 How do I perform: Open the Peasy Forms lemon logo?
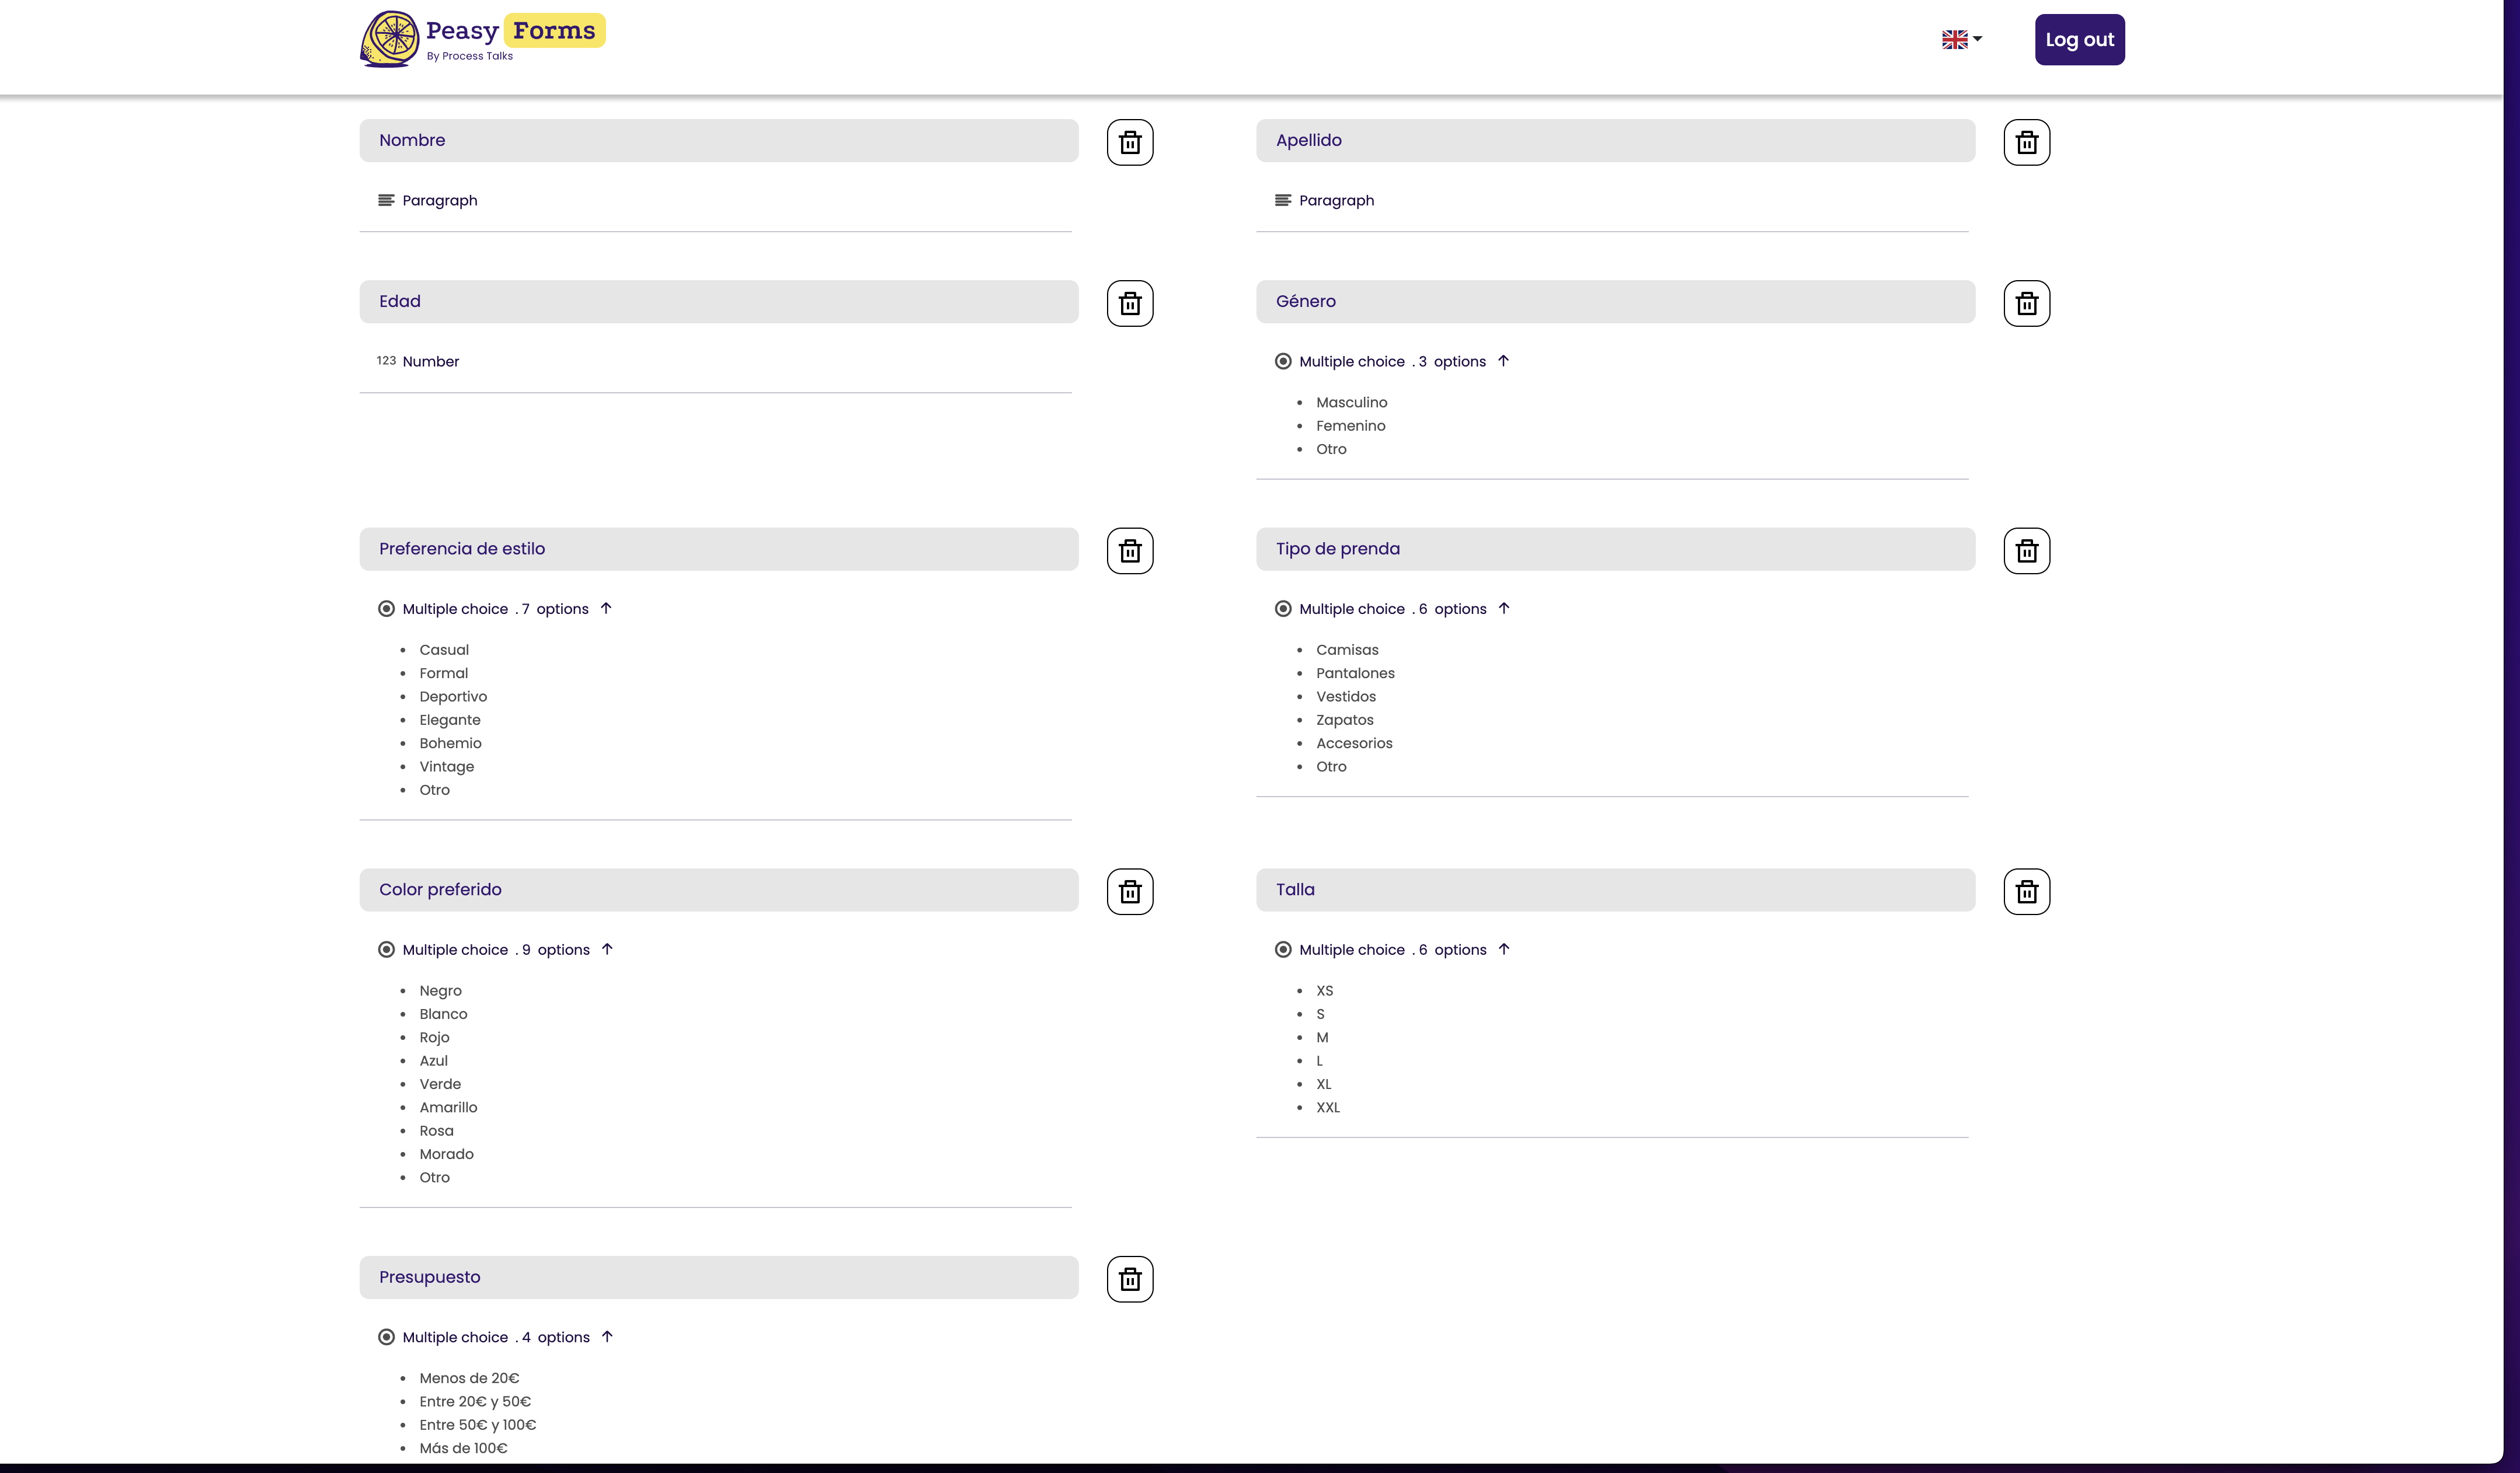click(x=389, y=39)
